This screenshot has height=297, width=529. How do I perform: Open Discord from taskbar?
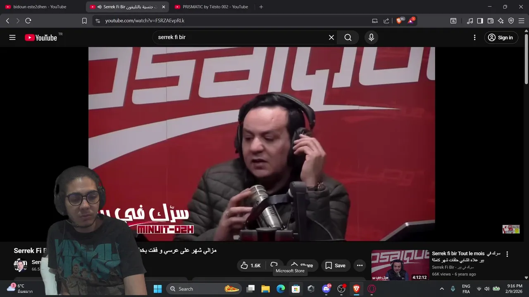326,289
